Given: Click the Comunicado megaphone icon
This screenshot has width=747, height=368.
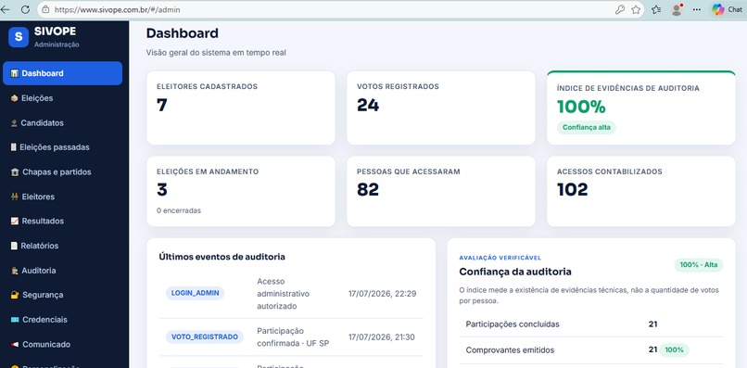Looking at the screenshot, I should click(15, 345).
